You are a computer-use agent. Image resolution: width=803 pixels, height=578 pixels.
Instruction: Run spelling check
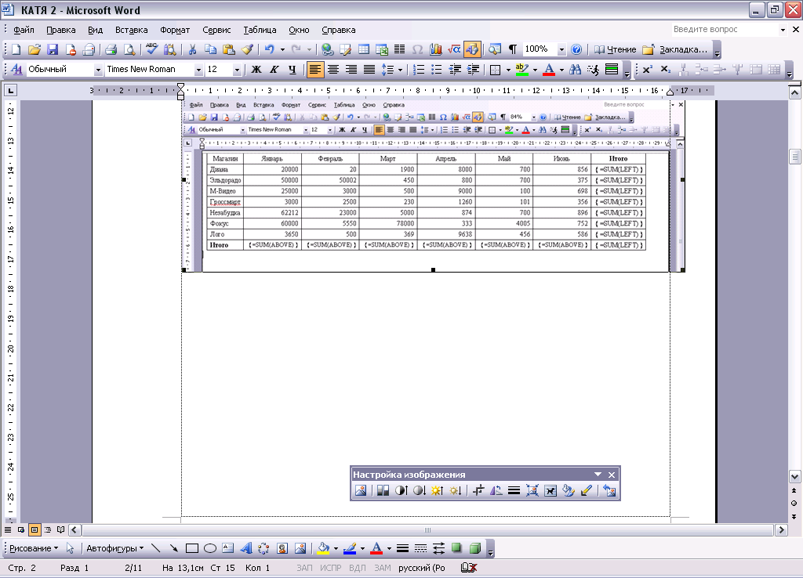(151, 49)
